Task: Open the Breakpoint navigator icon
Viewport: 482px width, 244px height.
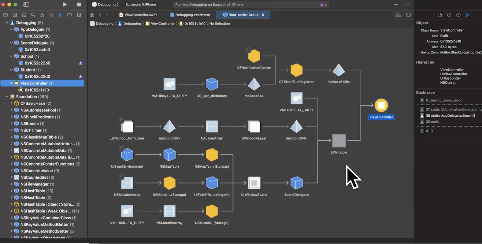Action: [x=70, y=15]
